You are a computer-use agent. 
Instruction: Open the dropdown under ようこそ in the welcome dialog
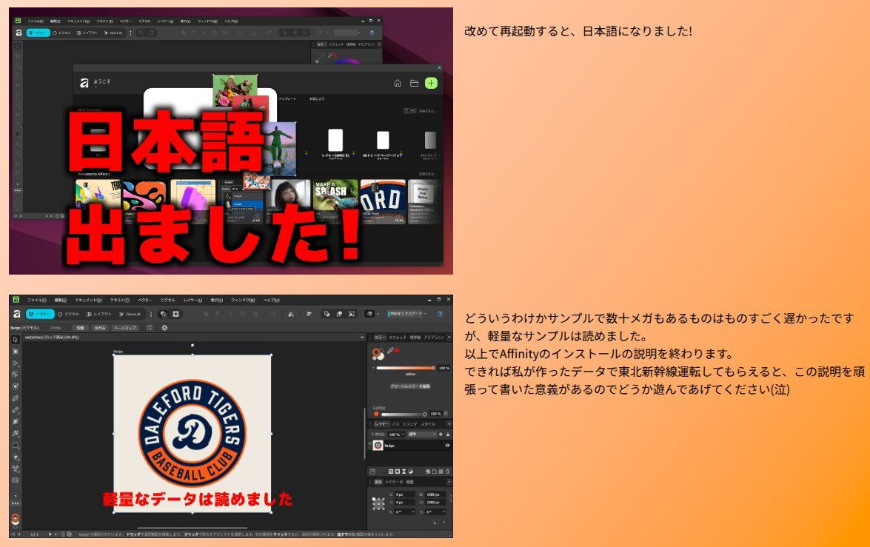coord(96,87)
